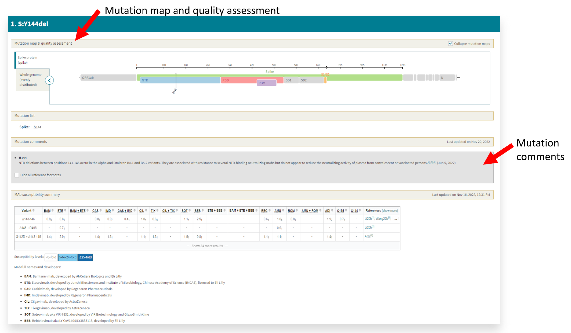Sort by BEB column sort icon

203,210
